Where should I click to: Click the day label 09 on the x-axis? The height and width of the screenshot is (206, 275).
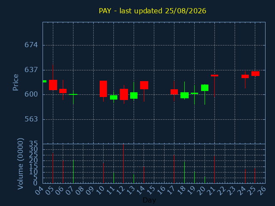point(90,191)
